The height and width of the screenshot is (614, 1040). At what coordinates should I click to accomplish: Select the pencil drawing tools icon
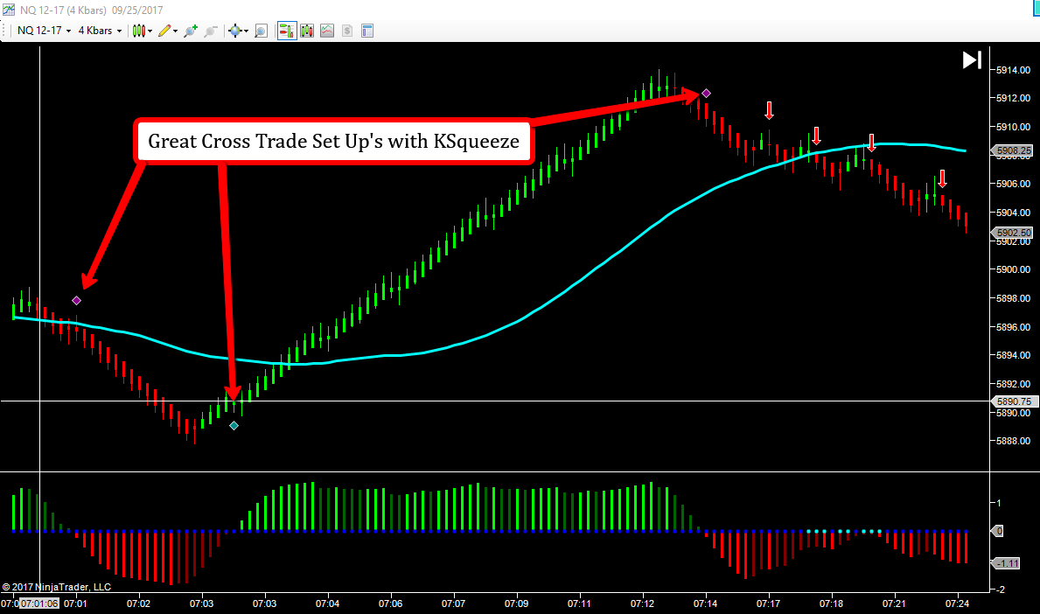[x=164, y=31]
